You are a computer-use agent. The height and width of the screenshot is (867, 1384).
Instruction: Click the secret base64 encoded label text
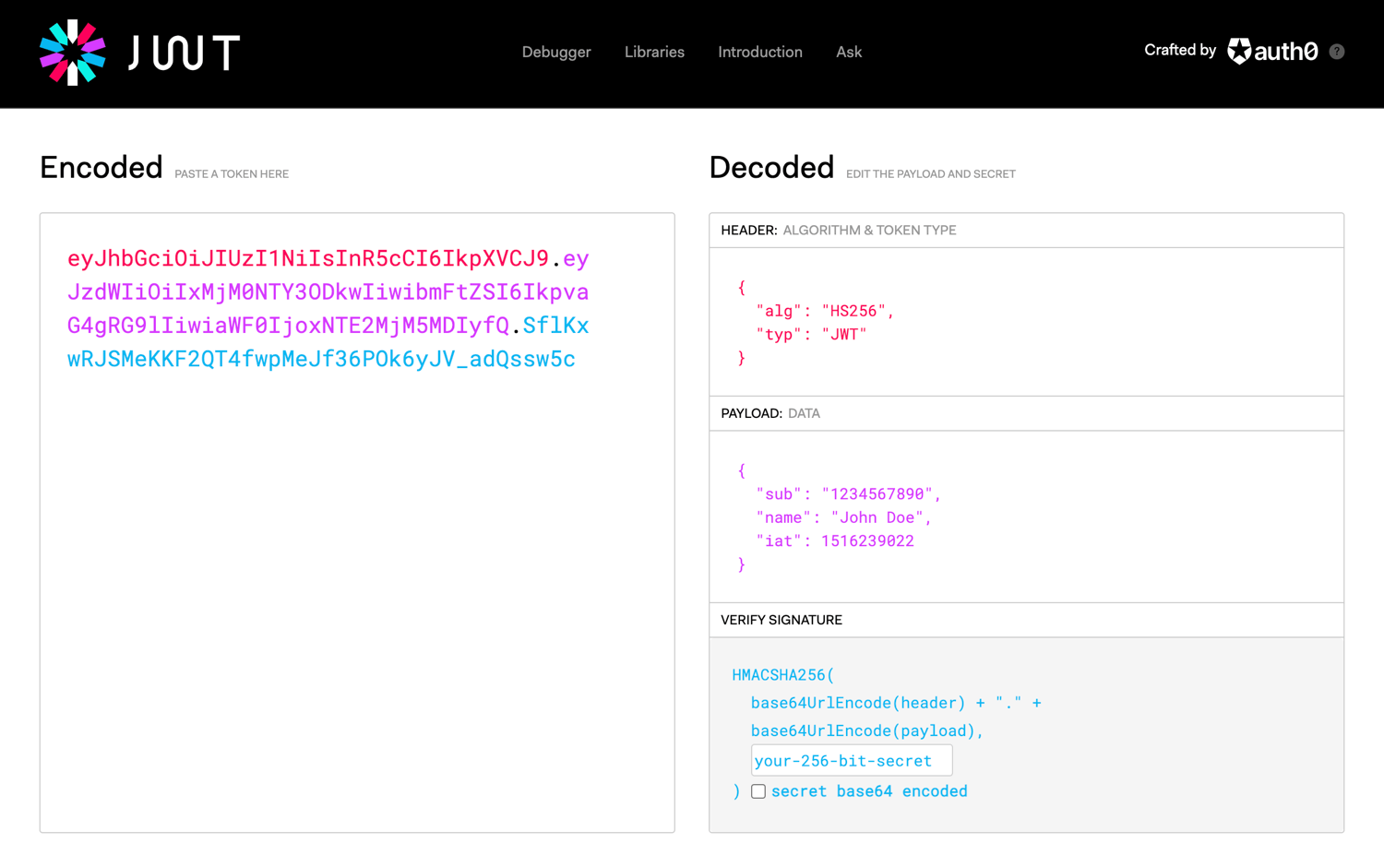[x=869, y=791]
